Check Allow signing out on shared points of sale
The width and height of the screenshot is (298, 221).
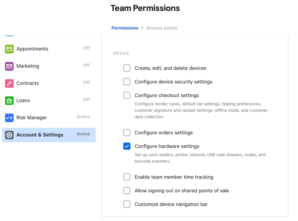(127, 191)
